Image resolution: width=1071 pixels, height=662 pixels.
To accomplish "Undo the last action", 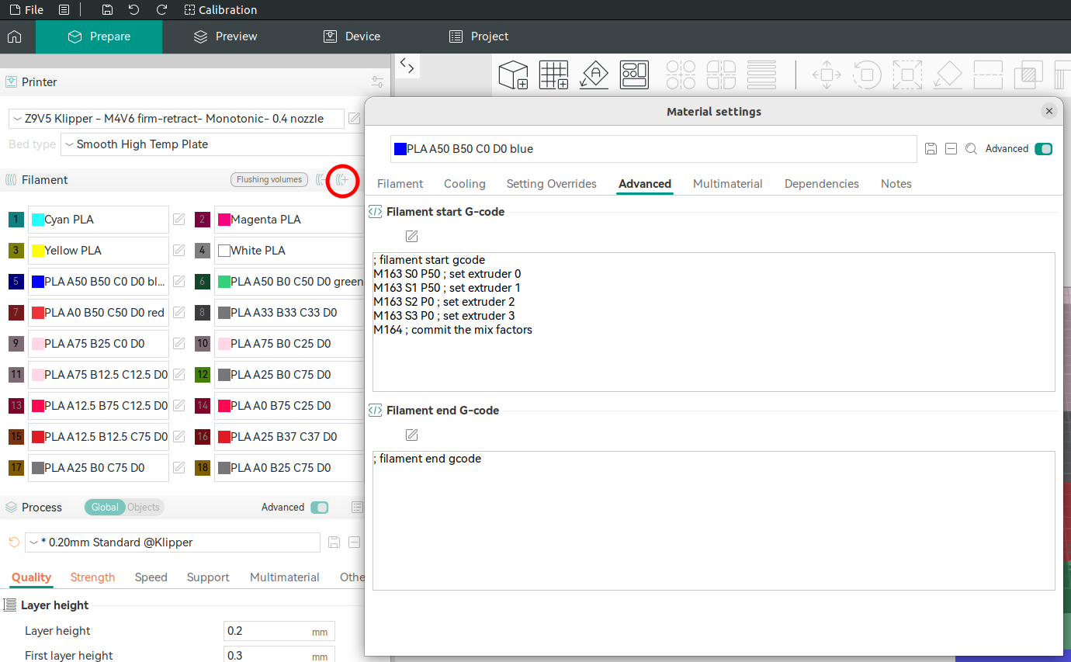I will (x=134, y=10).
